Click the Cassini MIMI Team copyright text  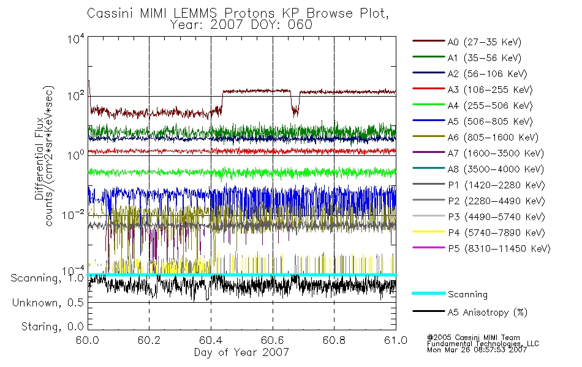pos(474,338)
